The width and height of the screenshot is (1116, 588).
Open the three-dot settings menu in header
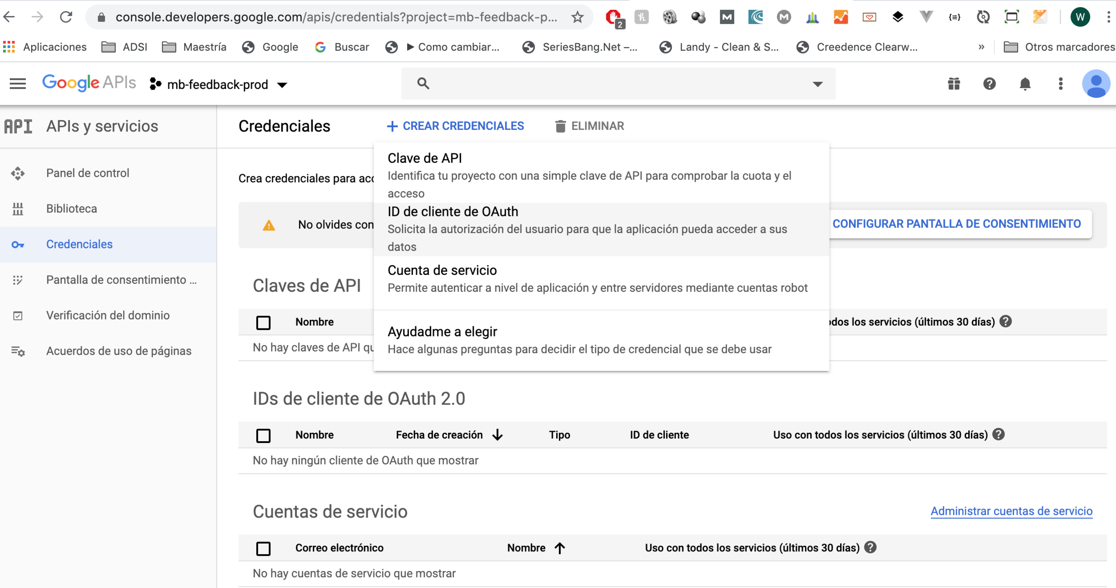pyautogui.click(x=1061, y=84)
